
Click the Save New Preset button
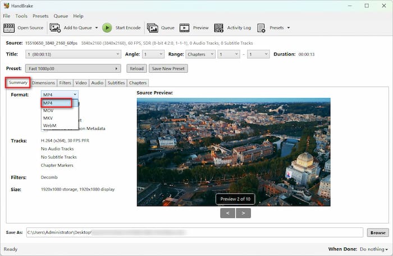pyautogui.click(x=168, y=68)
